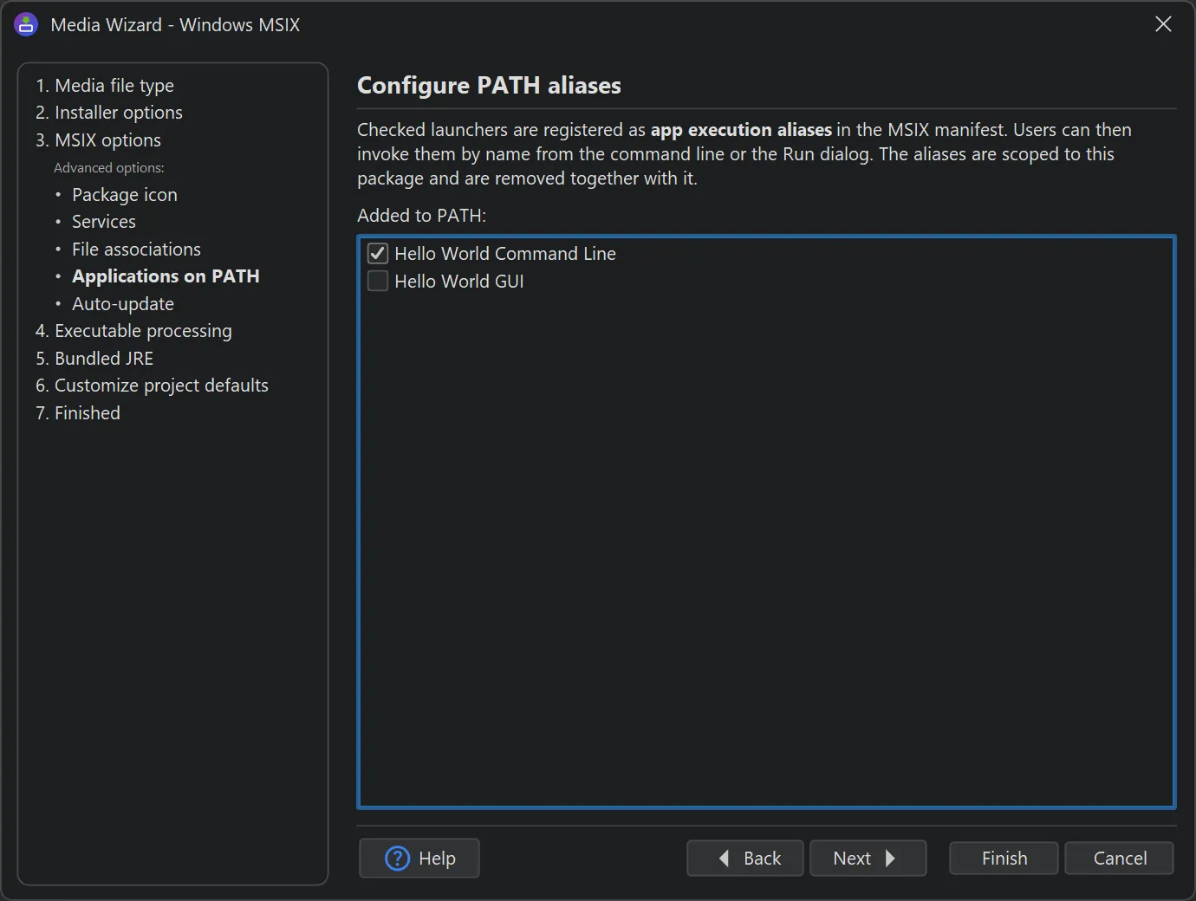Open File associations advanced option
This screenshot has width=1196, height=901.
click(x=136, y=250)
